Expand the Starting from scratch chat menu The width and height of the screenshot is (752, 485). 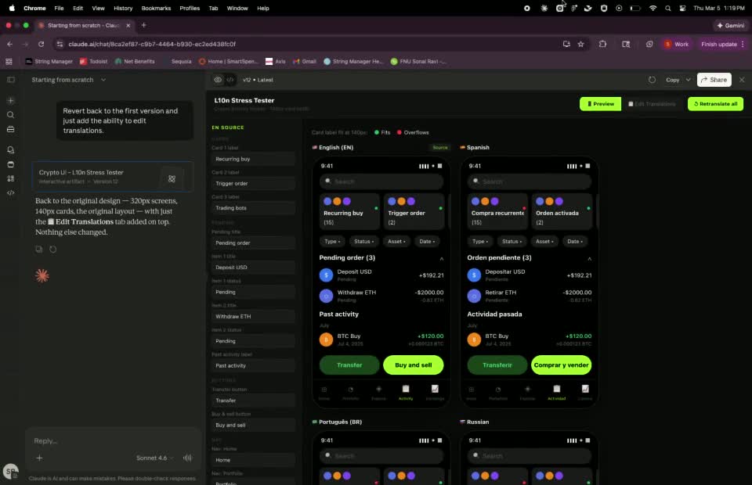pyautogui.click(x=103, y=80)
